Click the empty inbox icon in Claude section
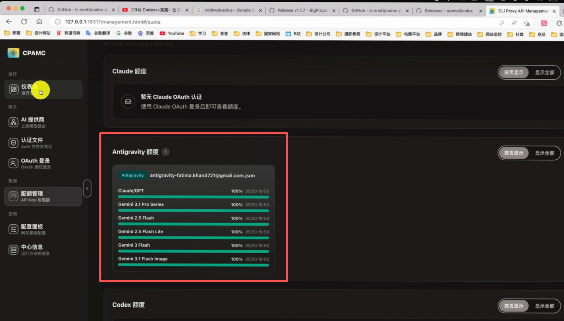This screenshot has width=564, height=321. [x=128, y=102]
